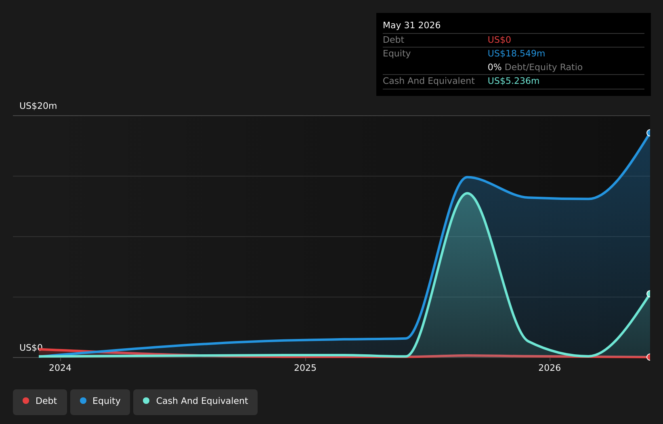Click the Debt/Equity Ratio text in tooltip
This screenshot has height=424, width=663.
[543, 67]
